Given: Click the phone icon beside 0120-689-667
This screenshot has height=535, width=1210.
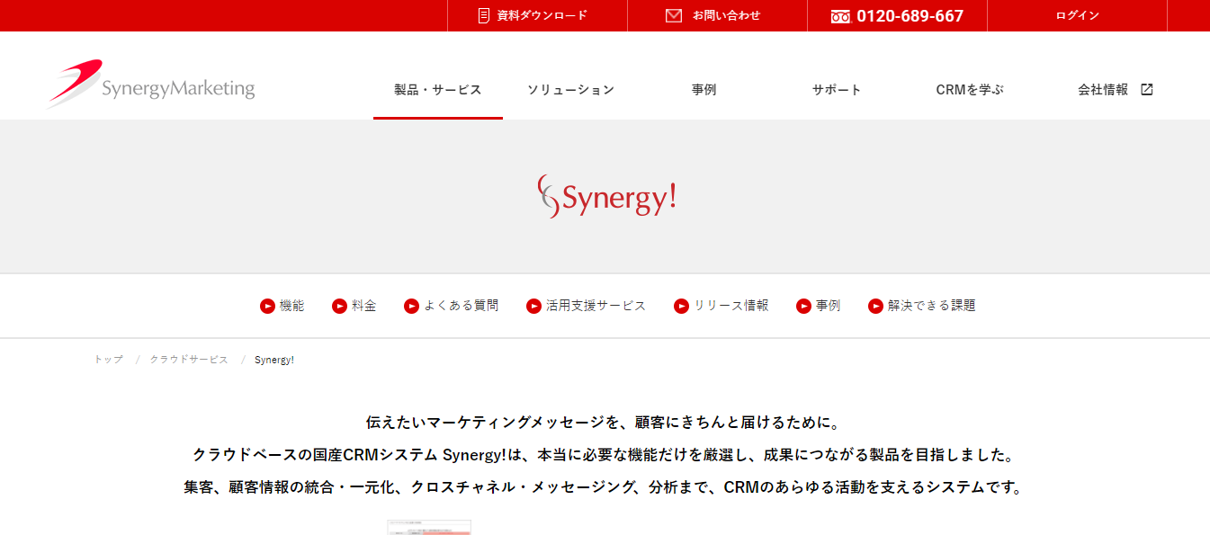Looking at the screenshot, I should click(x=840, y=15).
